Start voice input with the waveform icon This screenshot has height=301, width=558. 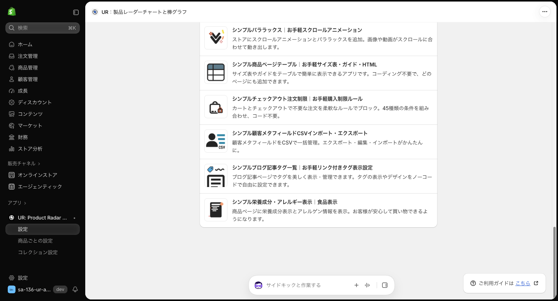367,285
